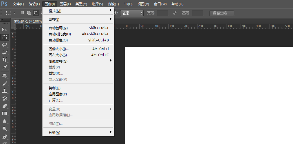
Task: Select the Healing Brush tool above Brush
Action: [4, 76]
